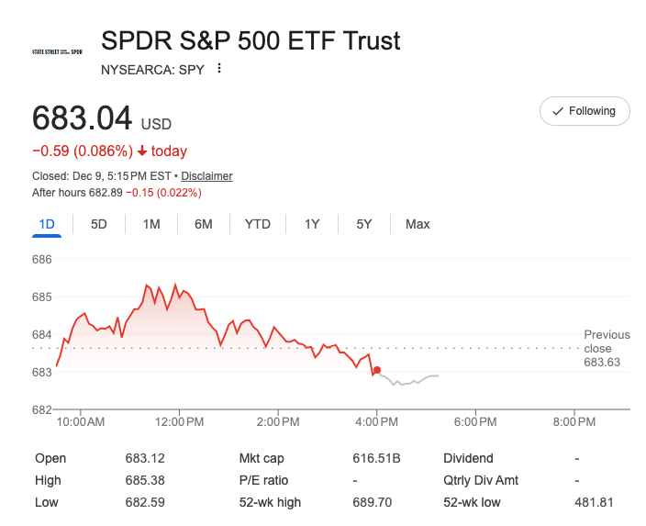The image size is (646, 526).
Task: Click the red down arrow next to today
Action: (x=142, y=151)
